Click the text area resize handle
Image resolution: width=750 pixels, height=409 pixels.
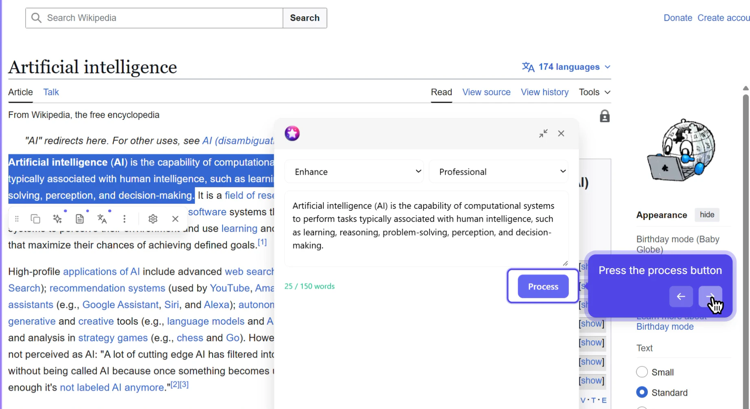coord(565,263)
